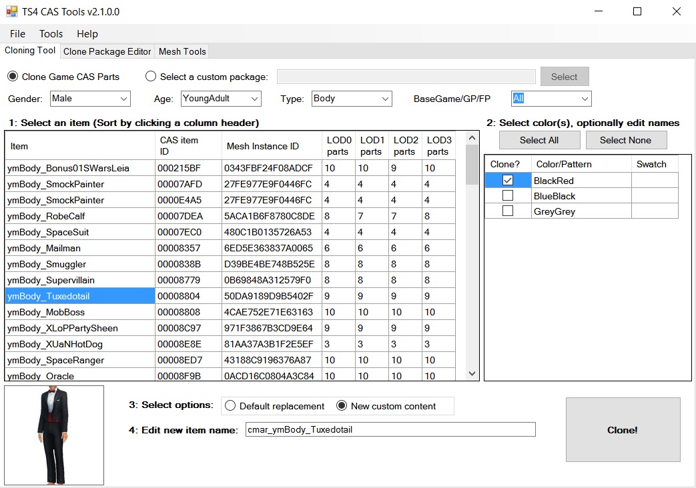Check the BlueBlack clone checkbox
The height and width of the screenshot is (488, 696).
click(x=508, y=196)
